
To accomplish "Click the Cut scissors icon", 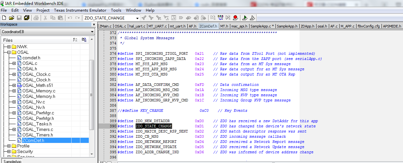I will point(45,18).
